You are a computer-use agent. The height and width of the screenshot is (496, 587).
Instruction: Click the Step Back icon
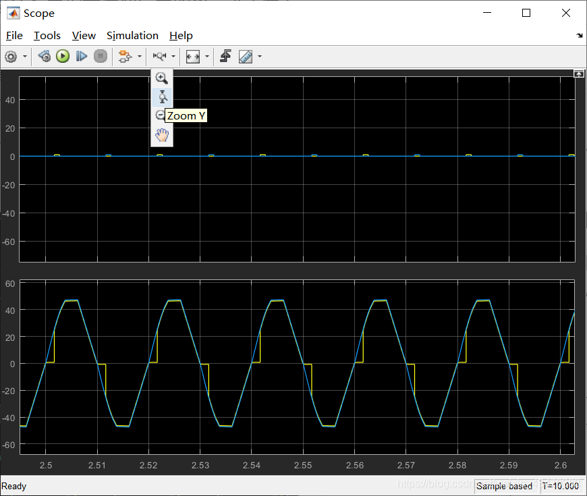tap(44, 57)
